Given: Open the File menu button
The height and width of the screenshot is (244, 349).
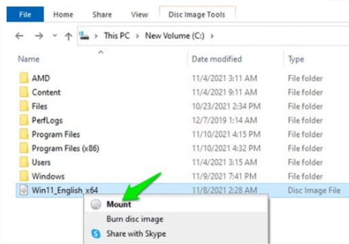Looking at the screenshot, I should pyautogui.click(x=25, y=14).
